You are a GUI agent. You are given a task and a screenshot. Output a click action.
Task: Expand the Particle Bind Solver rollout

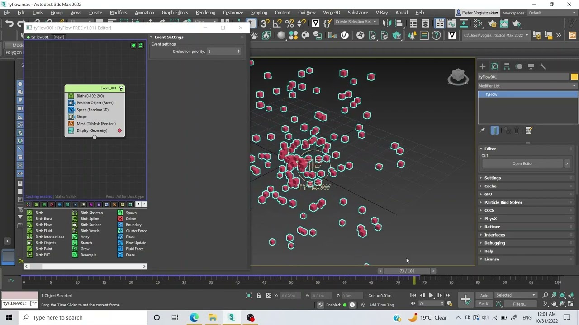[x=503, y=202]
